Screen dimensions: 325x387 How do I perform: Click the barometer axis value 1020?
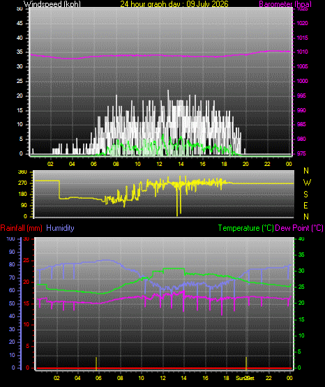pyautogui.click(x=302, y=23)
